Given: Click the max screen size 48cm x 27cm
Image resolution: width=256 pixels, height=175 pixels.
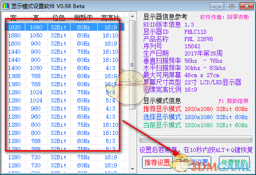Looking at the screenshot, I should (202, 75).
